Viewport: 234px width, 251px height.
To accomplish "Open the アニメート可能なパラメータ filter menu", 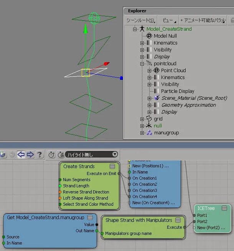I will click(x=203, y=20).
